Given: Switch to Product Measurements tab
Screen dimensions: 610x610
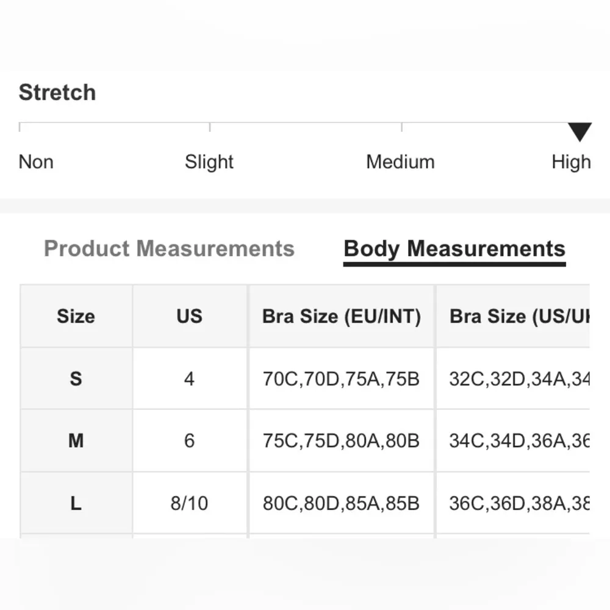Looking at the screenshot, I should click(x=169, y=249).
